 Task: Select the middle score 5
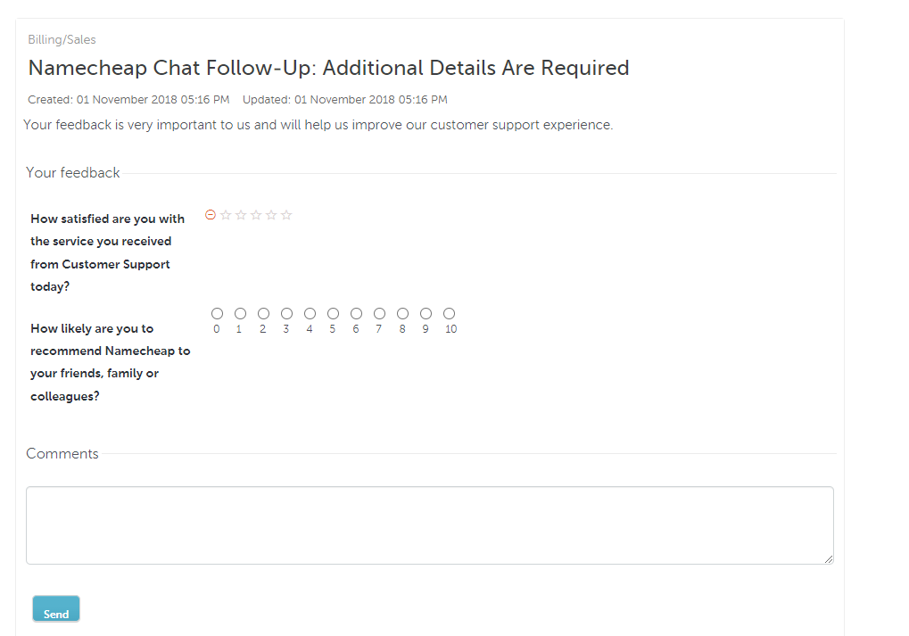click(333, 313)
